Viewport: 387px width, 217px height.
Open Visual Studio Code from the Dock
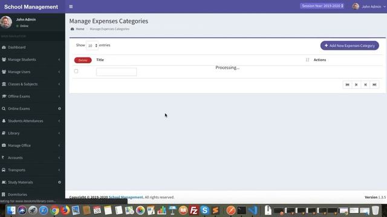pos(253,210)
